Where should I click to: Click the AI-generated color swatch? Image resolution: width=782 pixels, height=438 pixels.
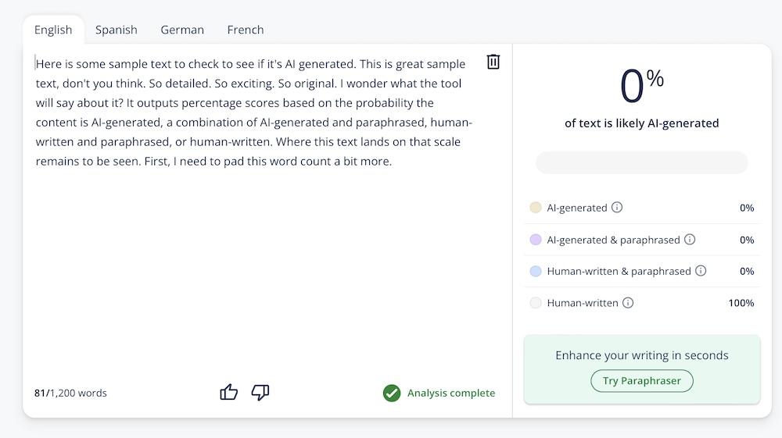536,208
